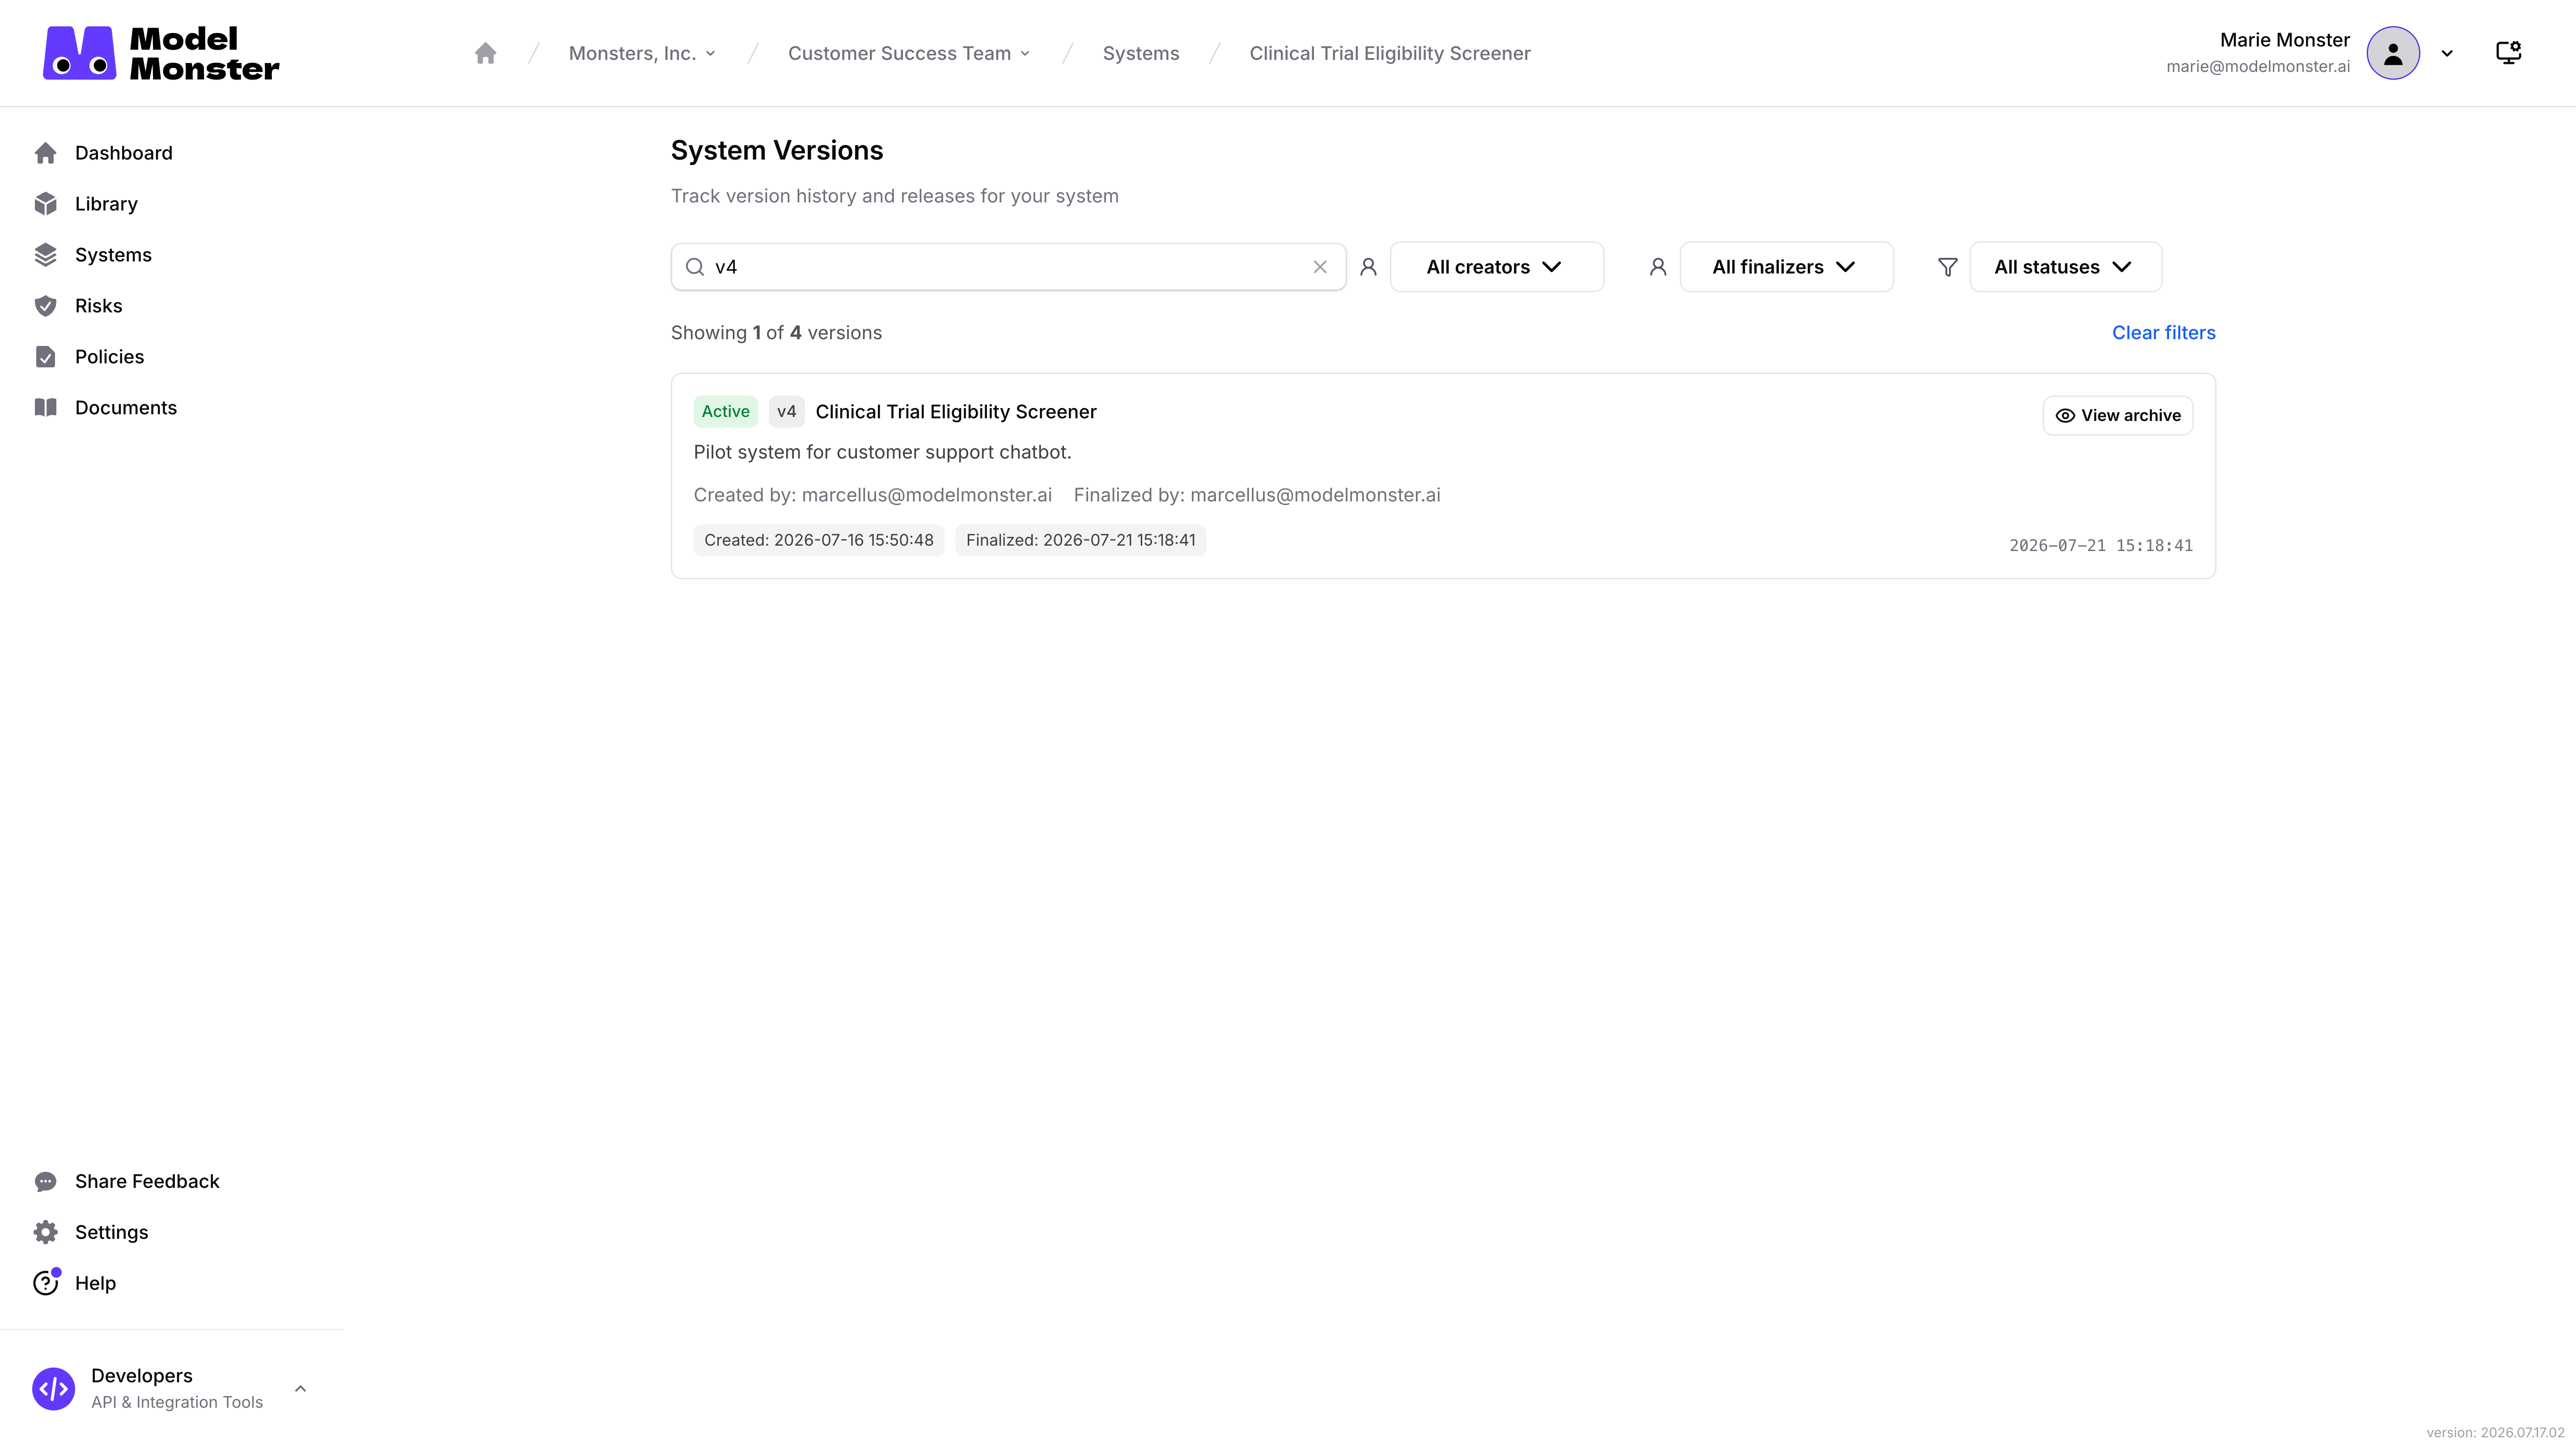Viewport: 2576px width, 1448px height.
Task: Click the person icon beside All creators
Action: (1369, 267)
